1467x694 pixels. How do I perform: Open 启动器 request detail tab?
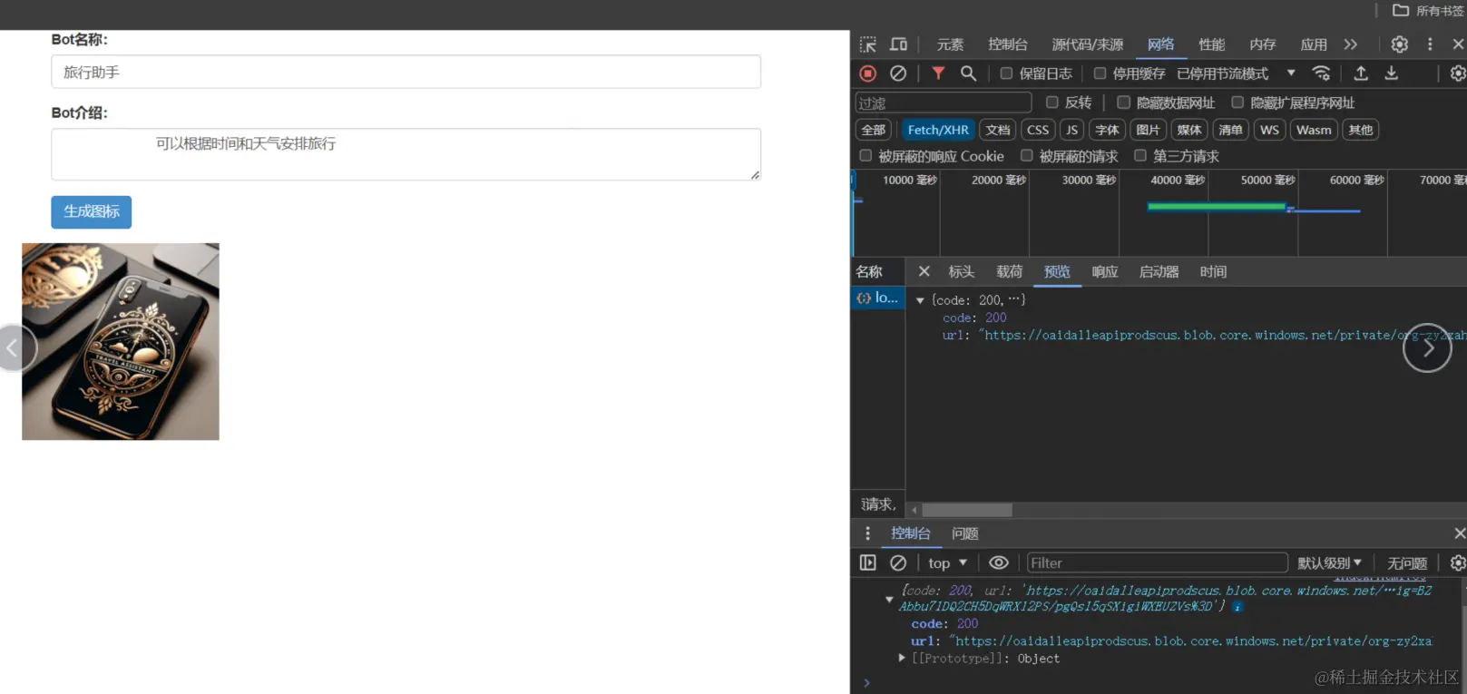[x=1159, y=271]
